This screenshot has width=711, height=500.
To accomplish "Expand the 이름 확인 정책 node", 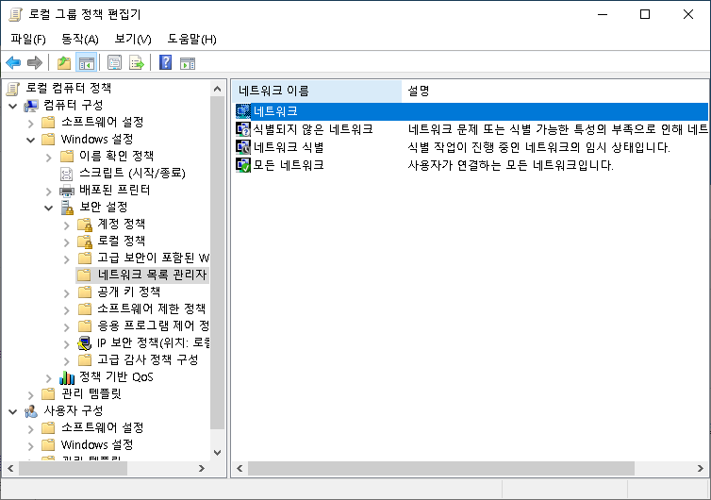I will click(x=48, y=157).
